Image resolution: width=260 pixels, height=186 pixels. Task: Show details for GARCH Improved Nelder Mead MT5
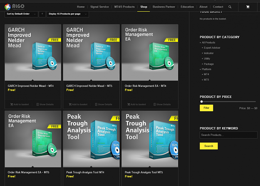pos(104,105)
